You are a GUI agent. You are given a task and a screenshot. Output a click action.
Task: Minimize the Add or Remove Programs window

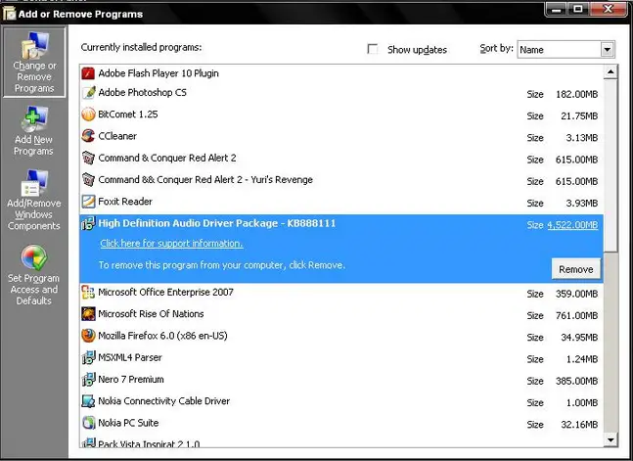(x=556, y=9)
